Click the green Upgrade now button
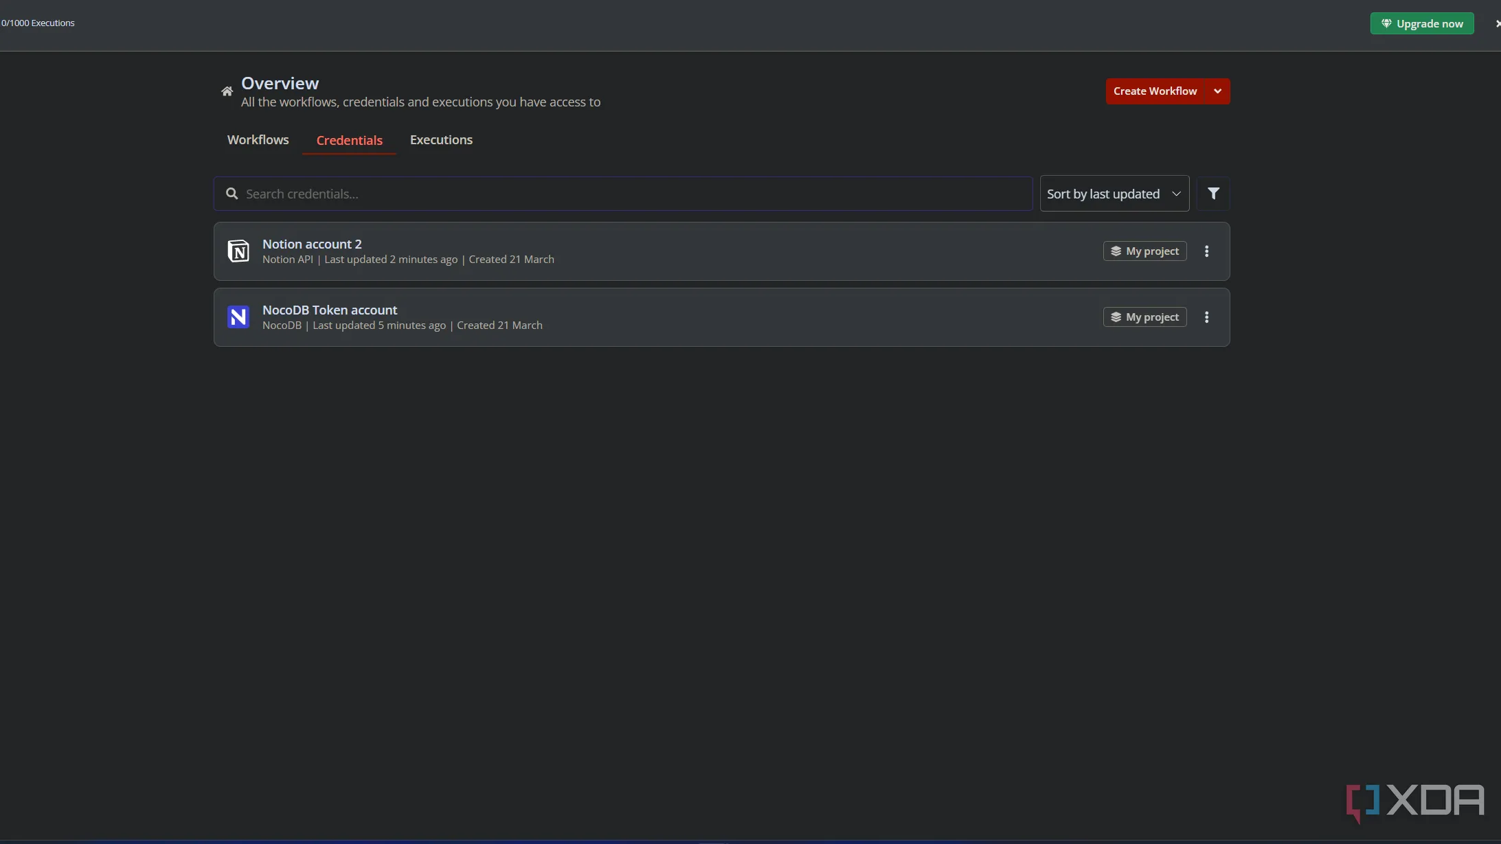 pos(1421,23)
